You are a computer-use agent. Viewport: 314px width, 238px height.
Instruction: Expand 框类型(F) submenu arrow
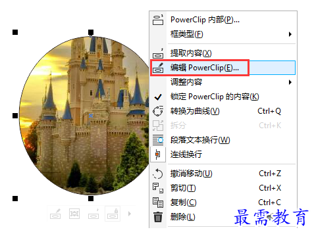coord(290,34)
